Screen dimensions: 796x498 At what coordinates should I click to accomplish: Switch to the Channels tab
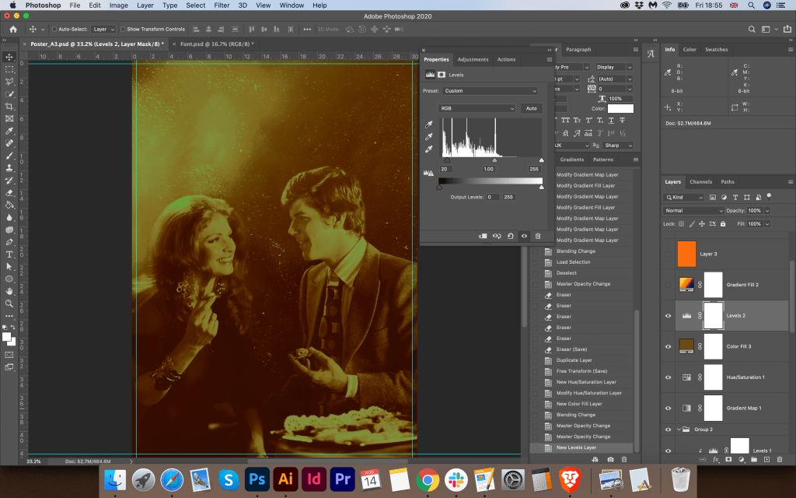click(700, 182)
